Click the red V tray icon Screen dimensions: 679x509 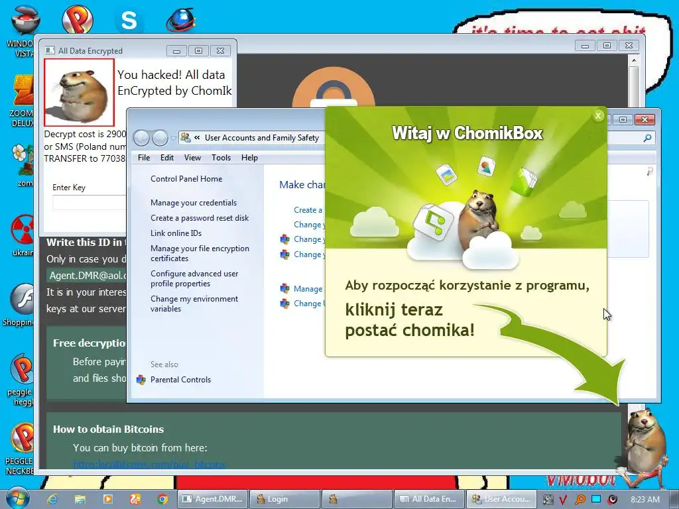click(562, 500)
